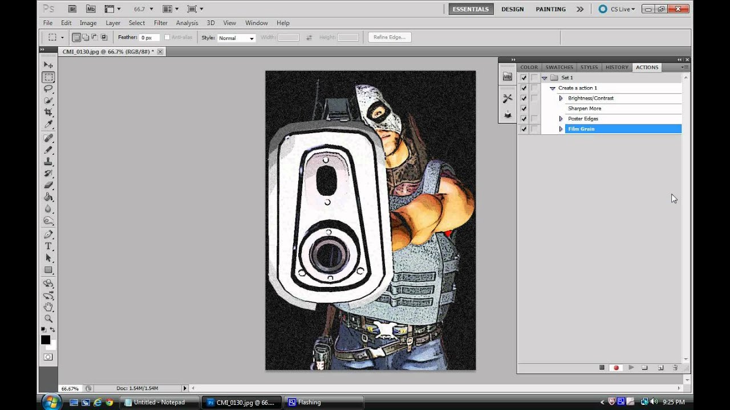Select the Crop tool
Screen dimensions: 730x410
(48, 113)
